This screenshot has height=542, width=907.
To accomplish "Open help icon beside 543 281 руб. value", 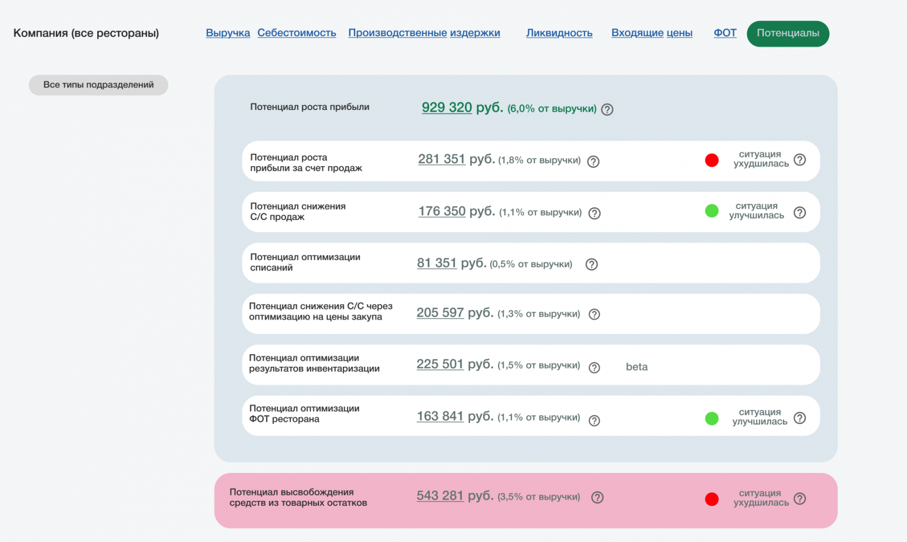I will (597, 497).
